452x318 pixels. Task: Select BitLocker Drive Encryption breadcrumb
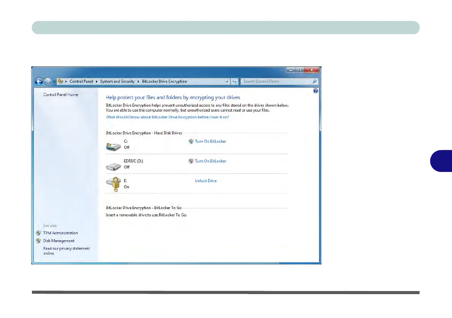point(164,82)
